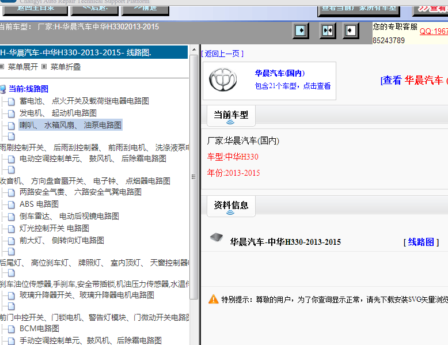448x345 pixels.
Task: Open 雨刷控制开关 wiring diagram entry
Action: click(94, 147)
